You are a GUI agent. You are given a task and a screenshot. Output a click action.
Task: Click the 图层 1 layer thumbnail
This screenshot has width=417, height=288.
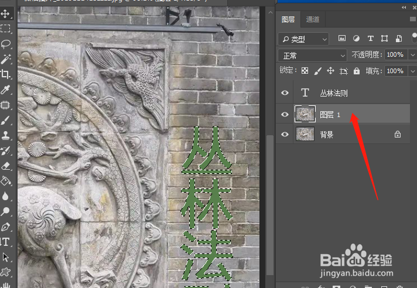(305, 114)
